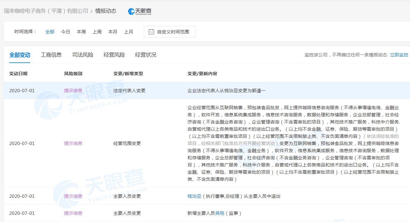Click the TianYanCha logo icon

[140, 11]
